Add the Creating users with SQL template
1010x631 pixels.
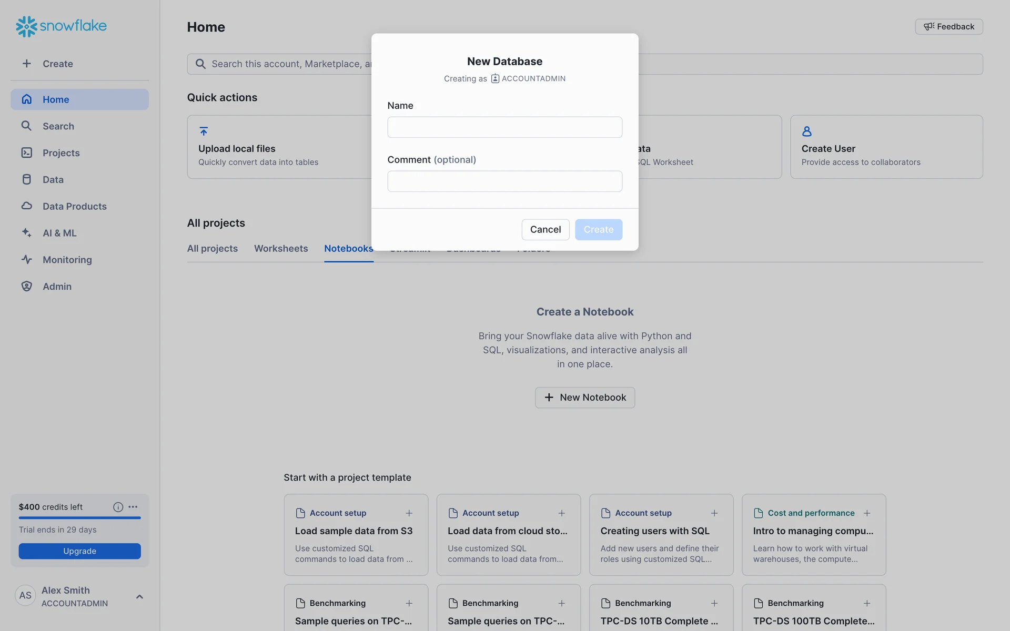[x=714, y=513]
